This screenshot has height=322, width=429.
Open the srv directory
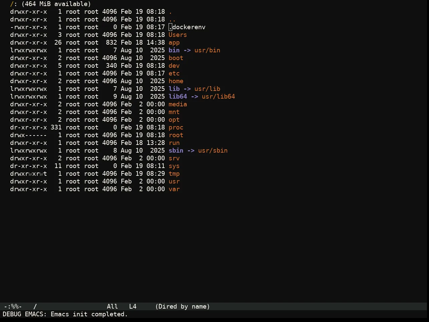pyautogui.click(x=174, y=158)
